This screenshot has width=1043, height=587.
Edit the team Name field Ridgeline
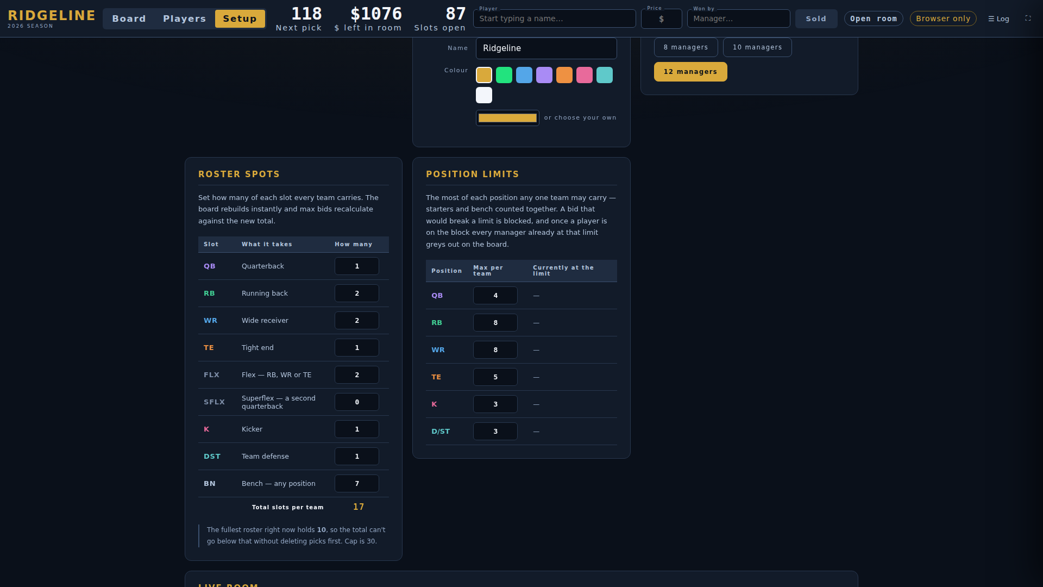coord(546,48)
